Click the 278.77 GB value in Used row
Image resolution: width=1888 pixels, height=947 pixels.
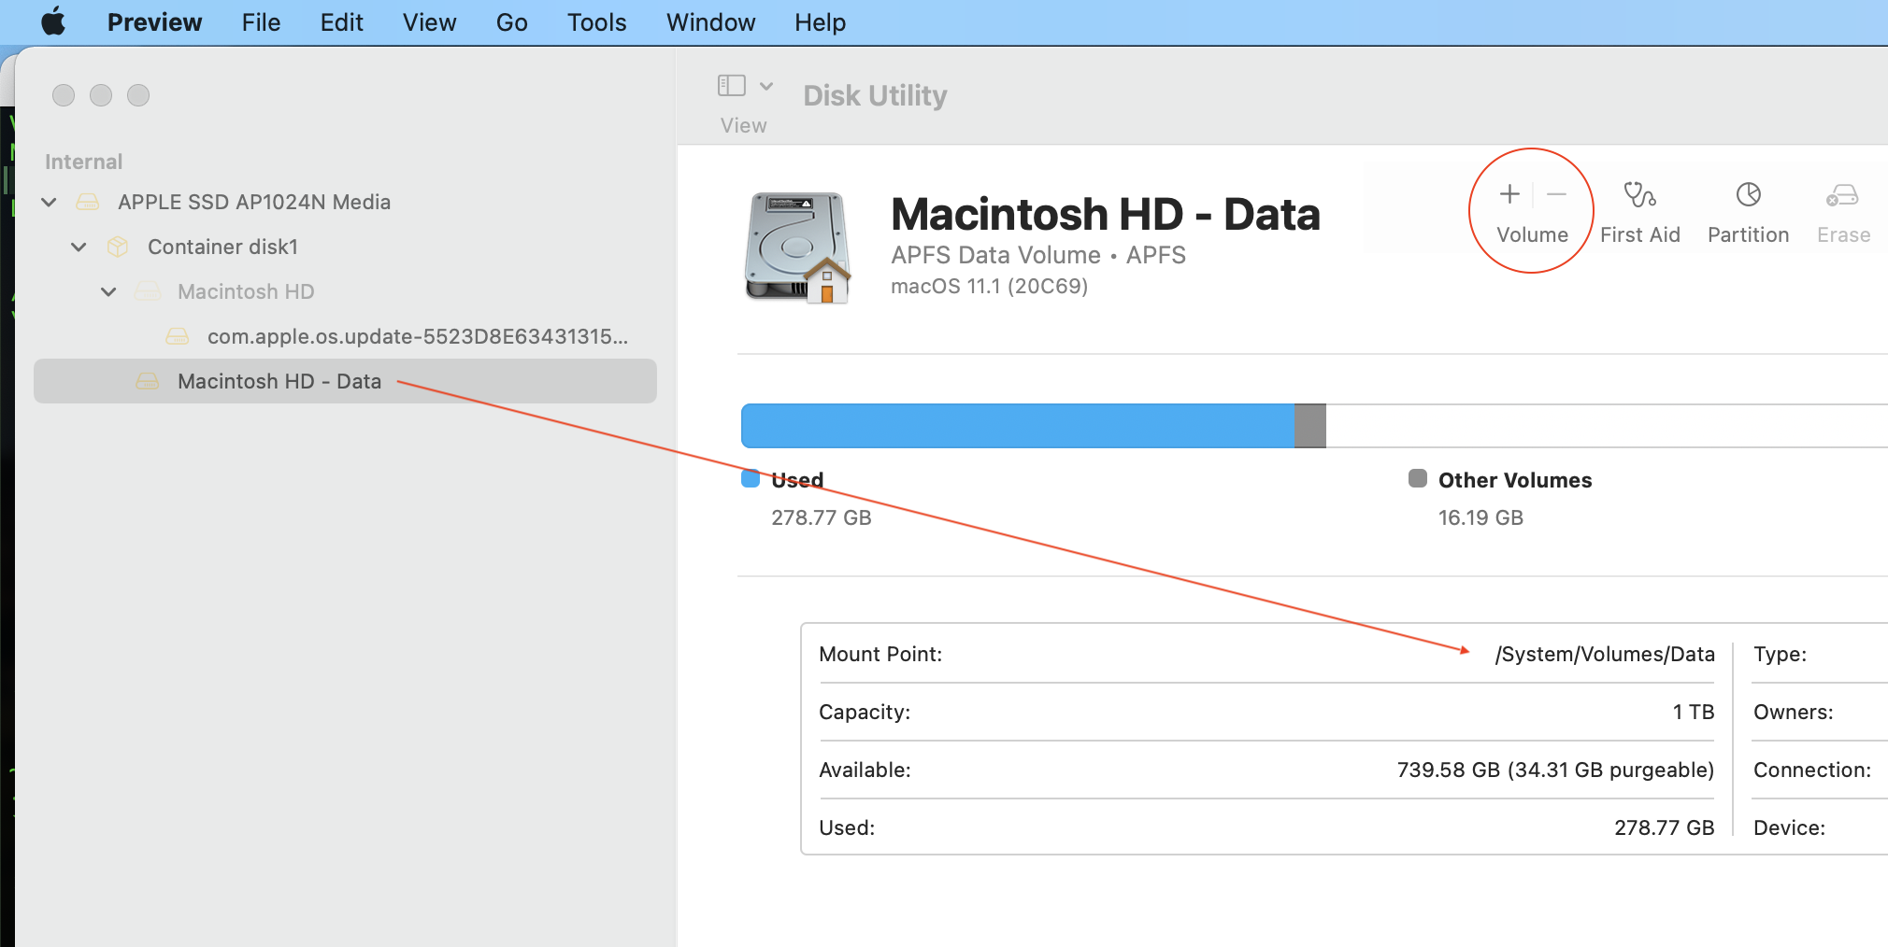coord(1665,827)
